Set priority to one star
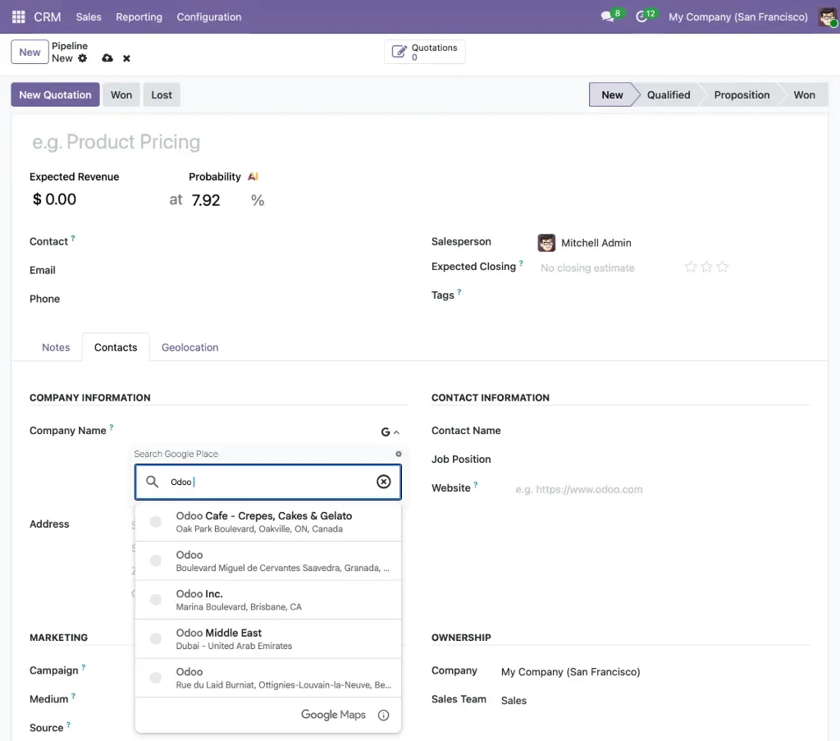 point(691,267)
